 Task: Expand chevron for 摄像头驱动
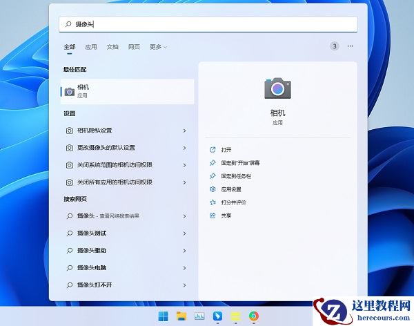point(184,251)
